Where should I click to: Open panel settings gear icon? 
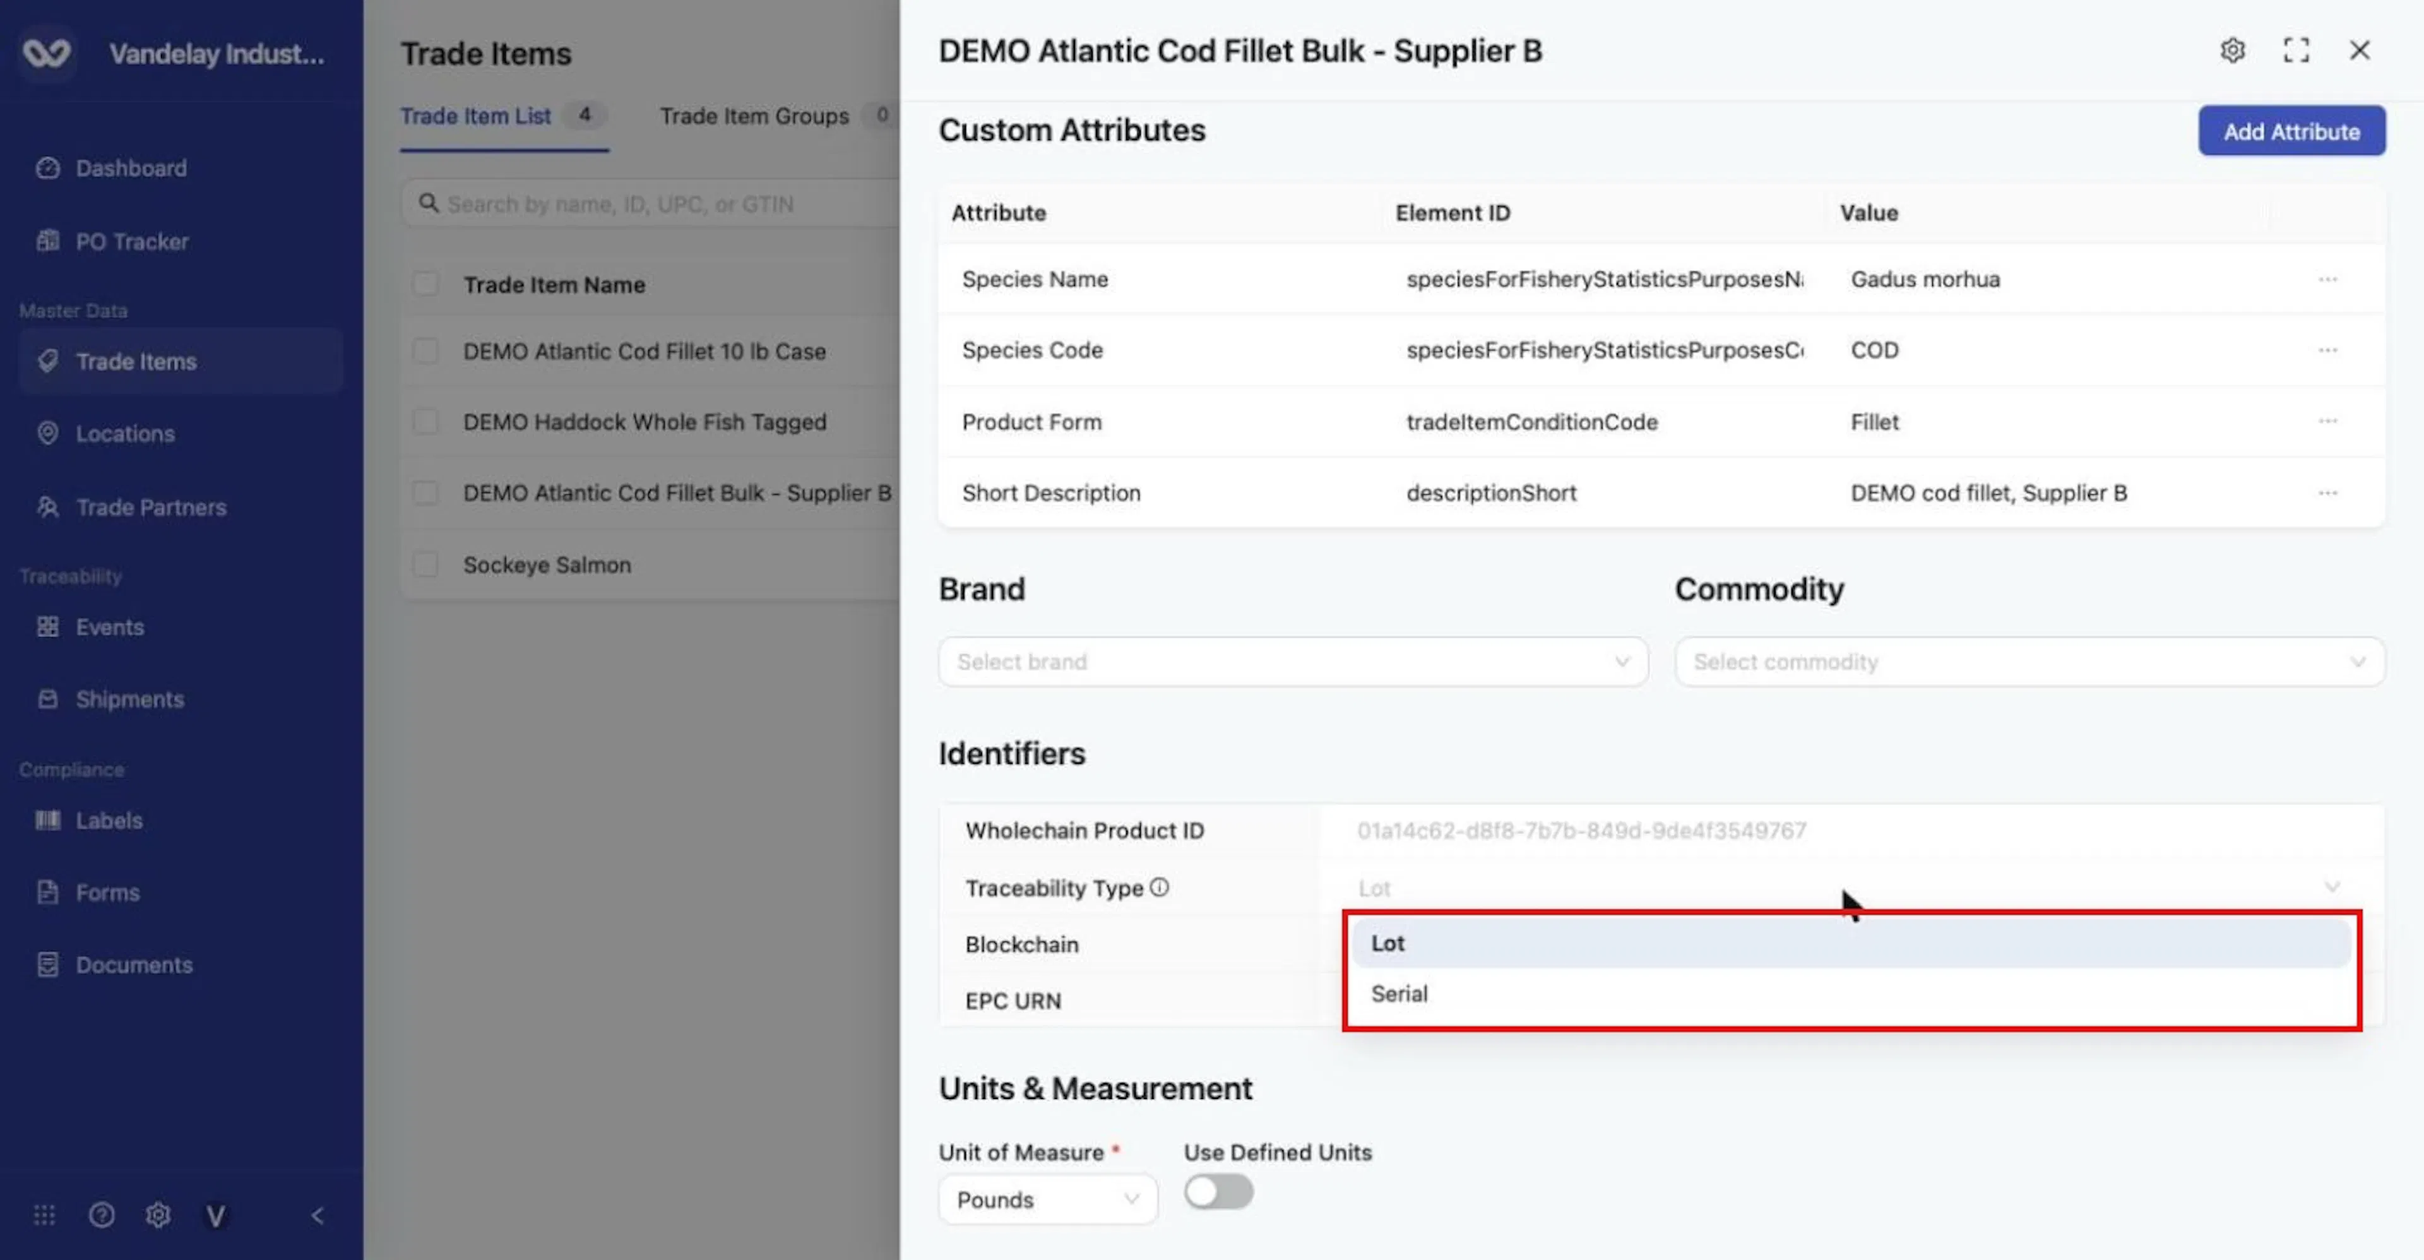coord(2232,50)
